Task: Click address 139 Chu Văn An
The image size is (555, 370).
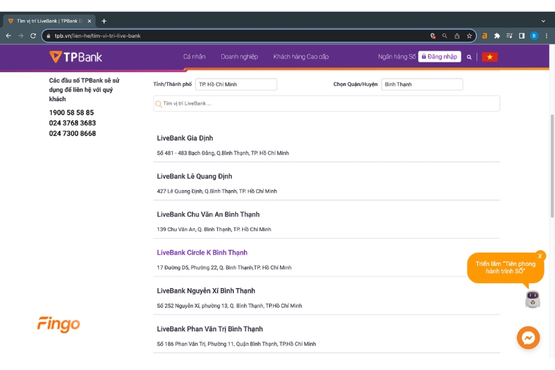Action: click(x=214, y=230)
